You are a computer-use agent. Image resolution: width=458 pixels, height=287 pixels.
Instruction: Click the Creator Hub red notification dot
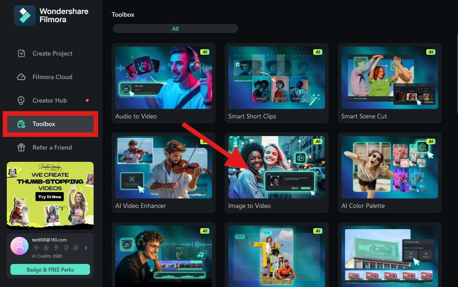click(x=87, y=100)
